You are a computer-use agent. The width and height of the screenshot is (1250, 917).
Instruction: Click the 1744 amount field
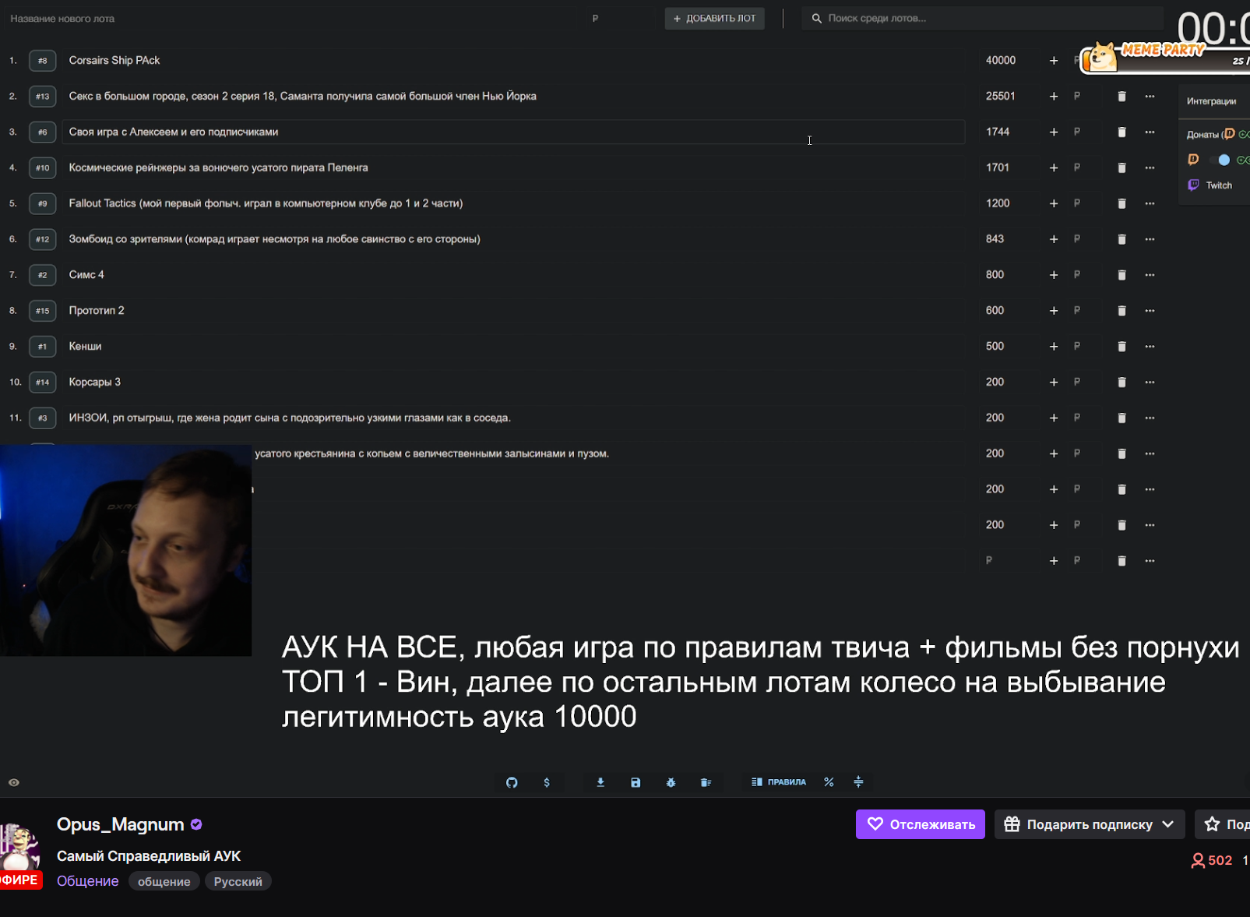click(x=1007, y=132)
